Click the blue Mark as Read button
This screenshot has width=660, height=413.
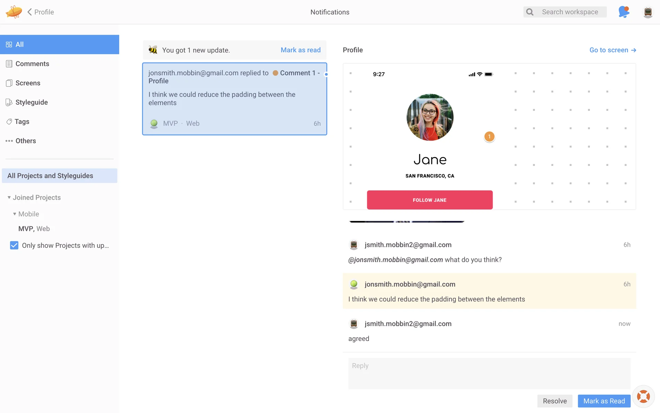(604, 401)
